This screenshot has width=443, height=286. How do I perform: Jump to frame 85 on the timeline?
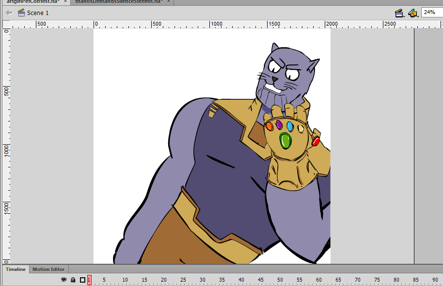415,280
